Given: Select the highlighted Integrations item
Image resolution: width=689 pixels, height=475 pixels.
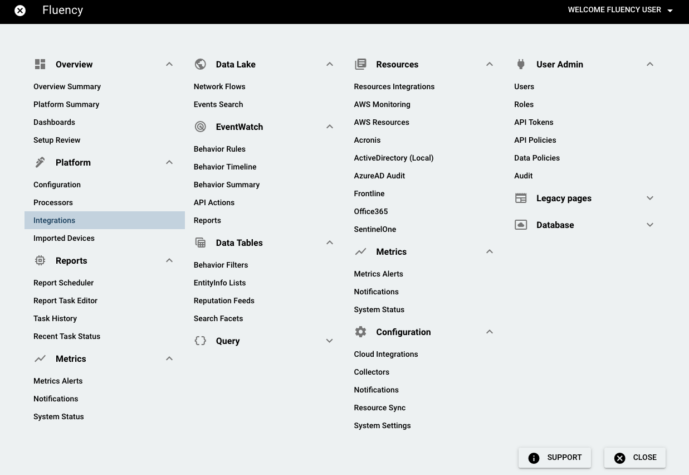Looking at the screenshot, I should (x=105, y=220).
